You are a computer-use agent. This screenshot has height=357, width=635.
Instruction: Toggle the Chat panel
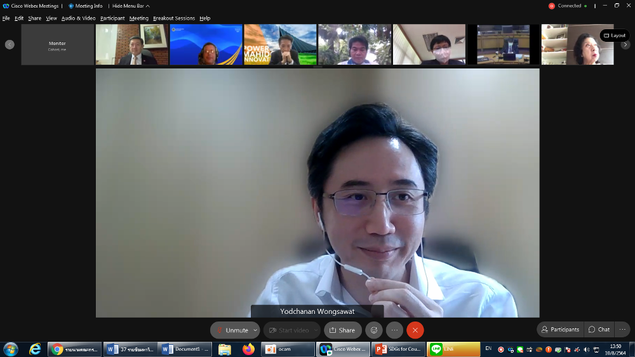coord(599,330)
